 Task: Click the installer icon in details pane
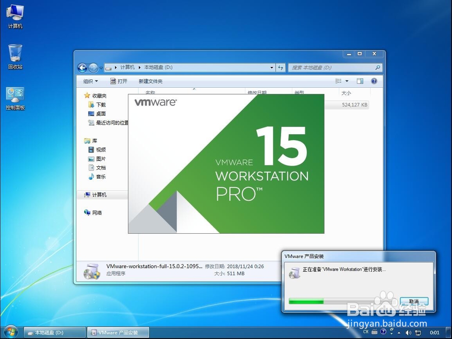(x=92, y=271)
